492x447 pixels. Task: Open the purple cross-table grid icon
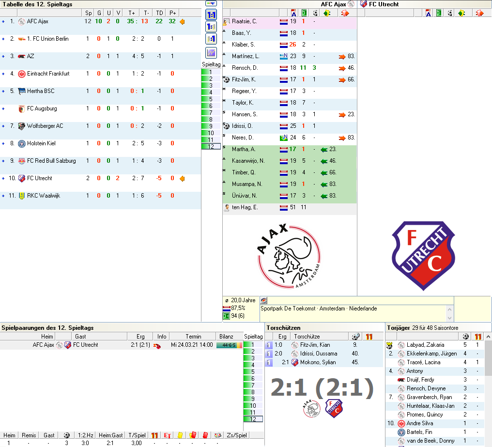(x=211, y=53)
